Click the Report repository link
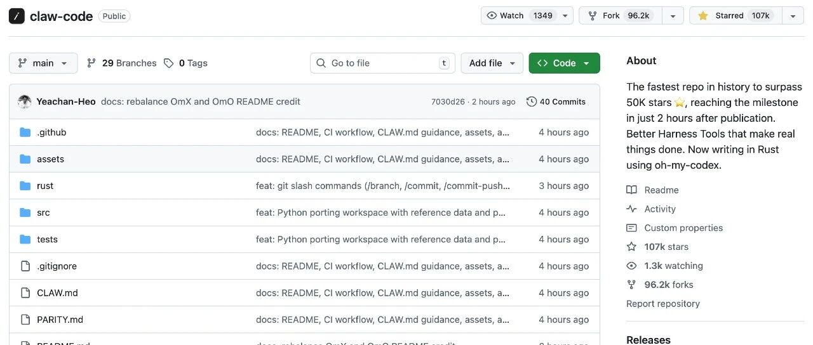 coord(663,304)
